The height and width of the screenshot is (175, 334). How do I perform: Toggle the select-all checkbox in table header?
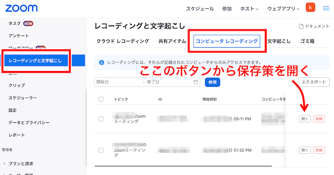(101, 99)
